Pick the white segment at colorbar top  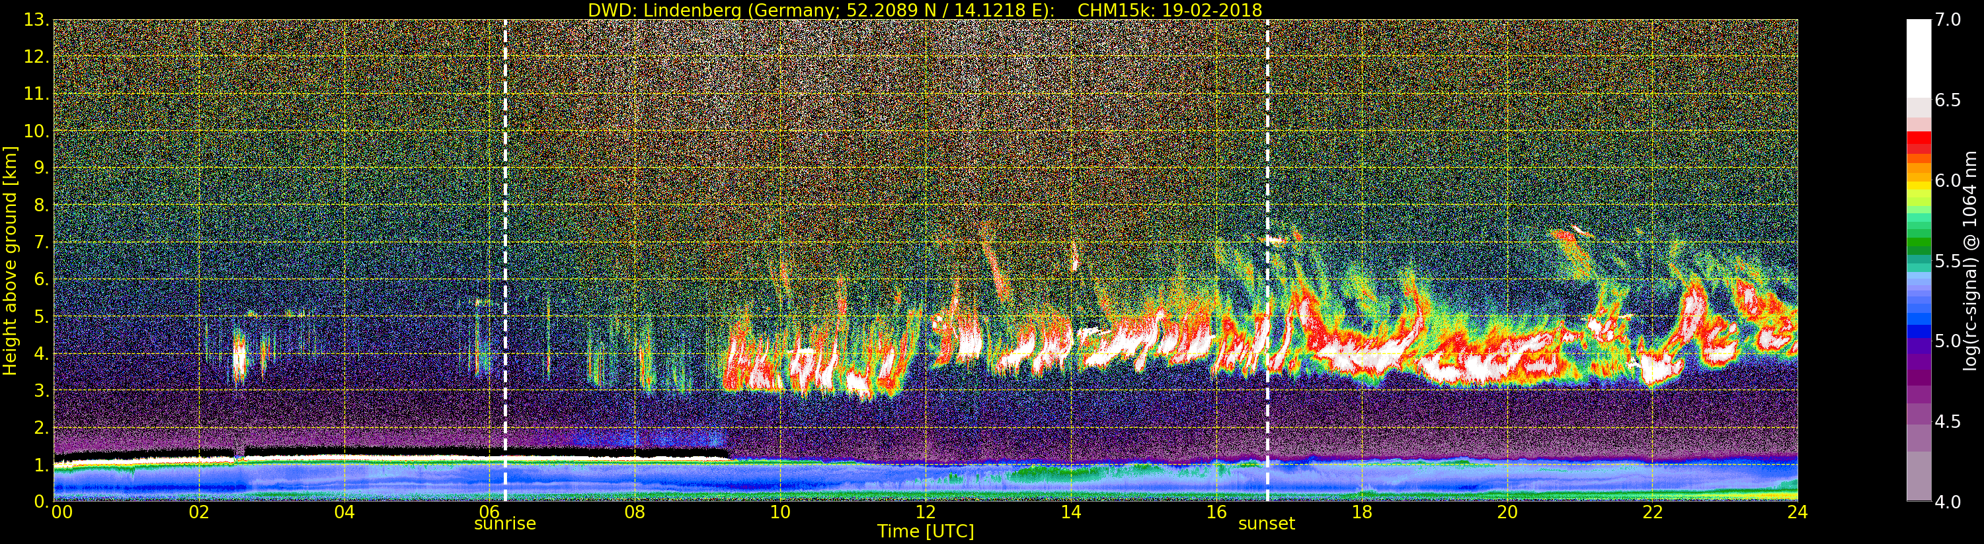[1919, 57]
